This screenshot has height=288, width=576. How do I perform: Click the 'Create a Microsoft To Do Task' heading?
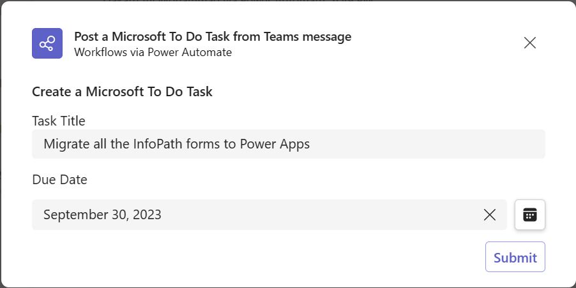tap(122, 92)
